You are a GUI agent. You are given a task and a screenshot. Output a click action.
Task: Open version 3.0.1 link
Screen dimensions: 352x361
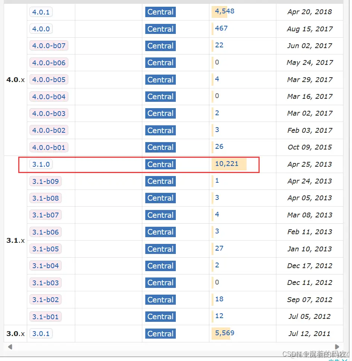(41, 333)
